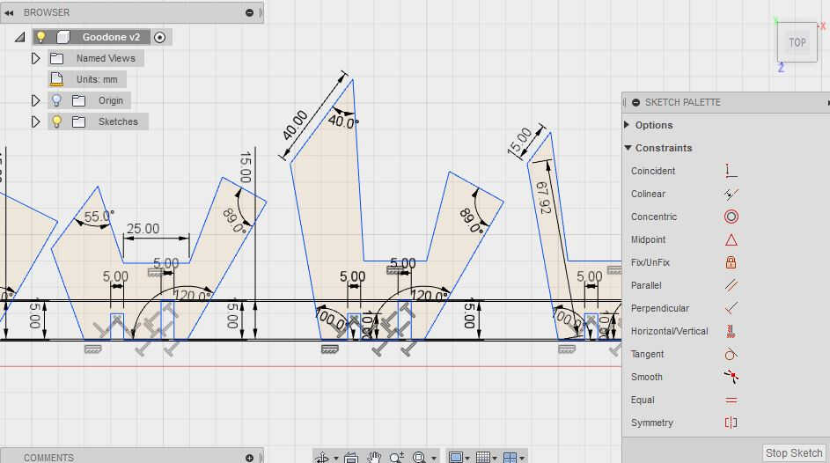Select the Named Views tree label
The image size is (830, 463).
(106, 58)
